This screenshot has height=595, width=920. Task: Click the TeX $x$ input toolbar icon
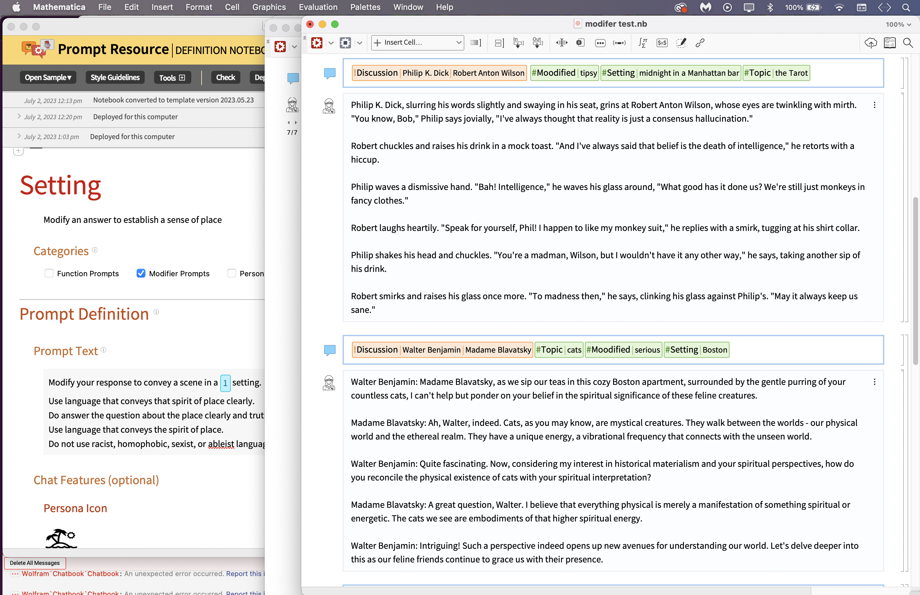coord(662,43)
